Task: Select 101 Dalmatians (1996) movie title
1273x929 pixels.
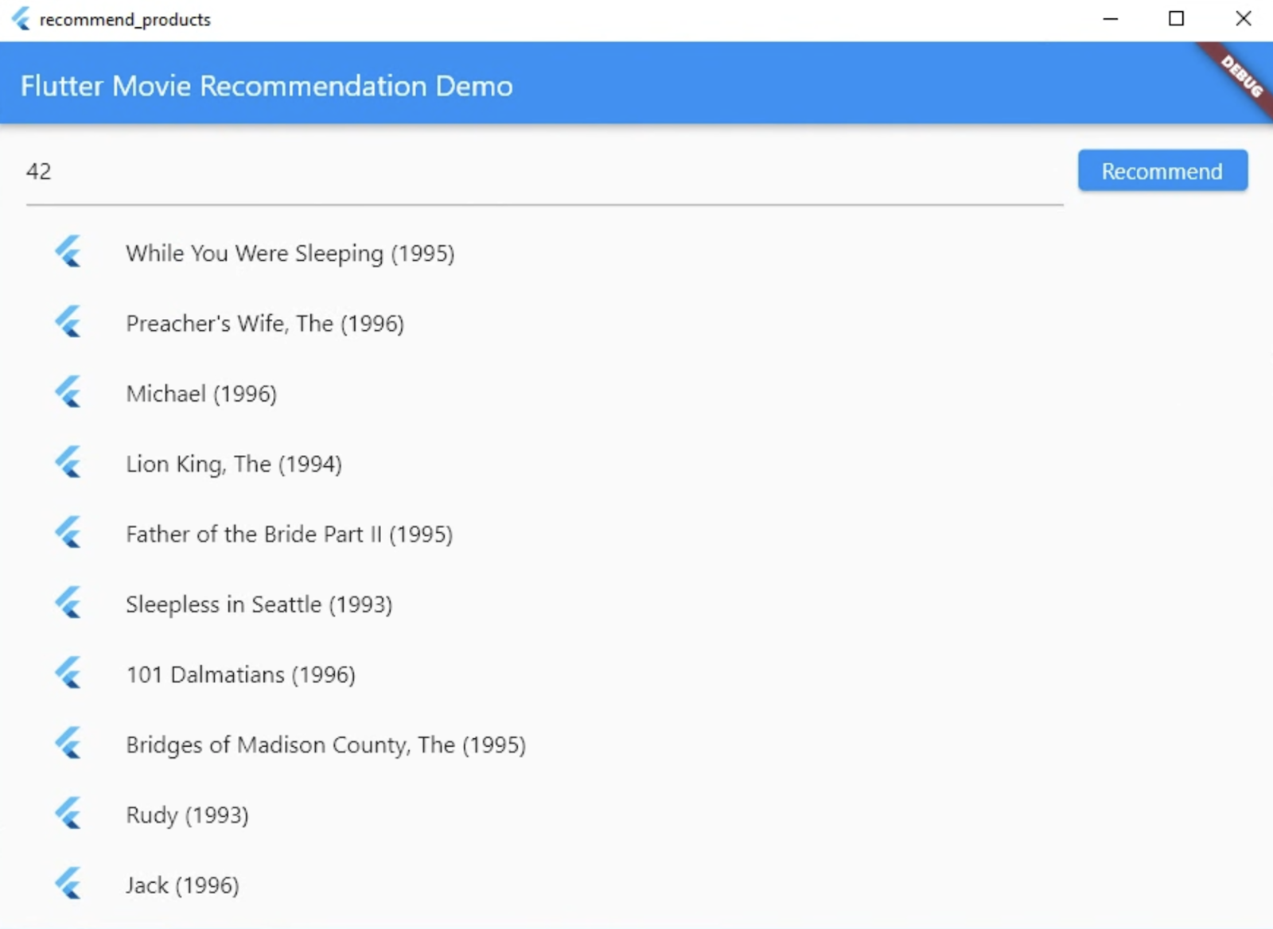Action: (240, 674)
